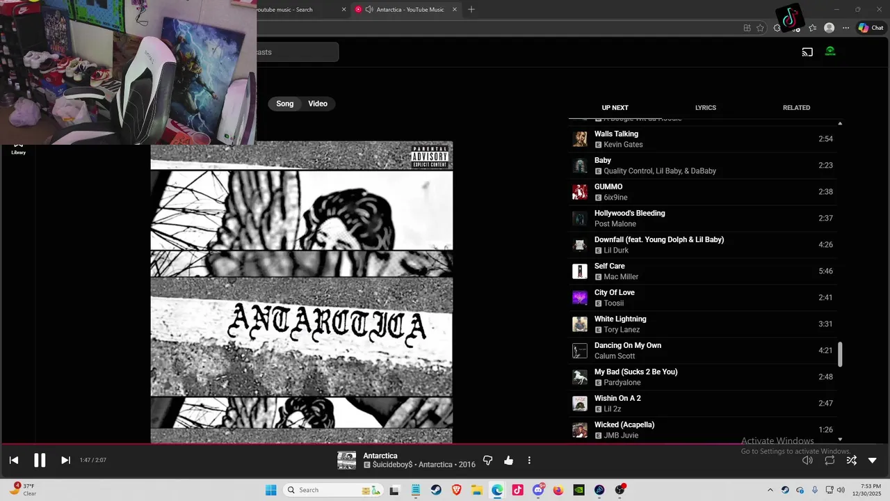
Task: Open a new browser tab
Action: (x=471, y=10)
